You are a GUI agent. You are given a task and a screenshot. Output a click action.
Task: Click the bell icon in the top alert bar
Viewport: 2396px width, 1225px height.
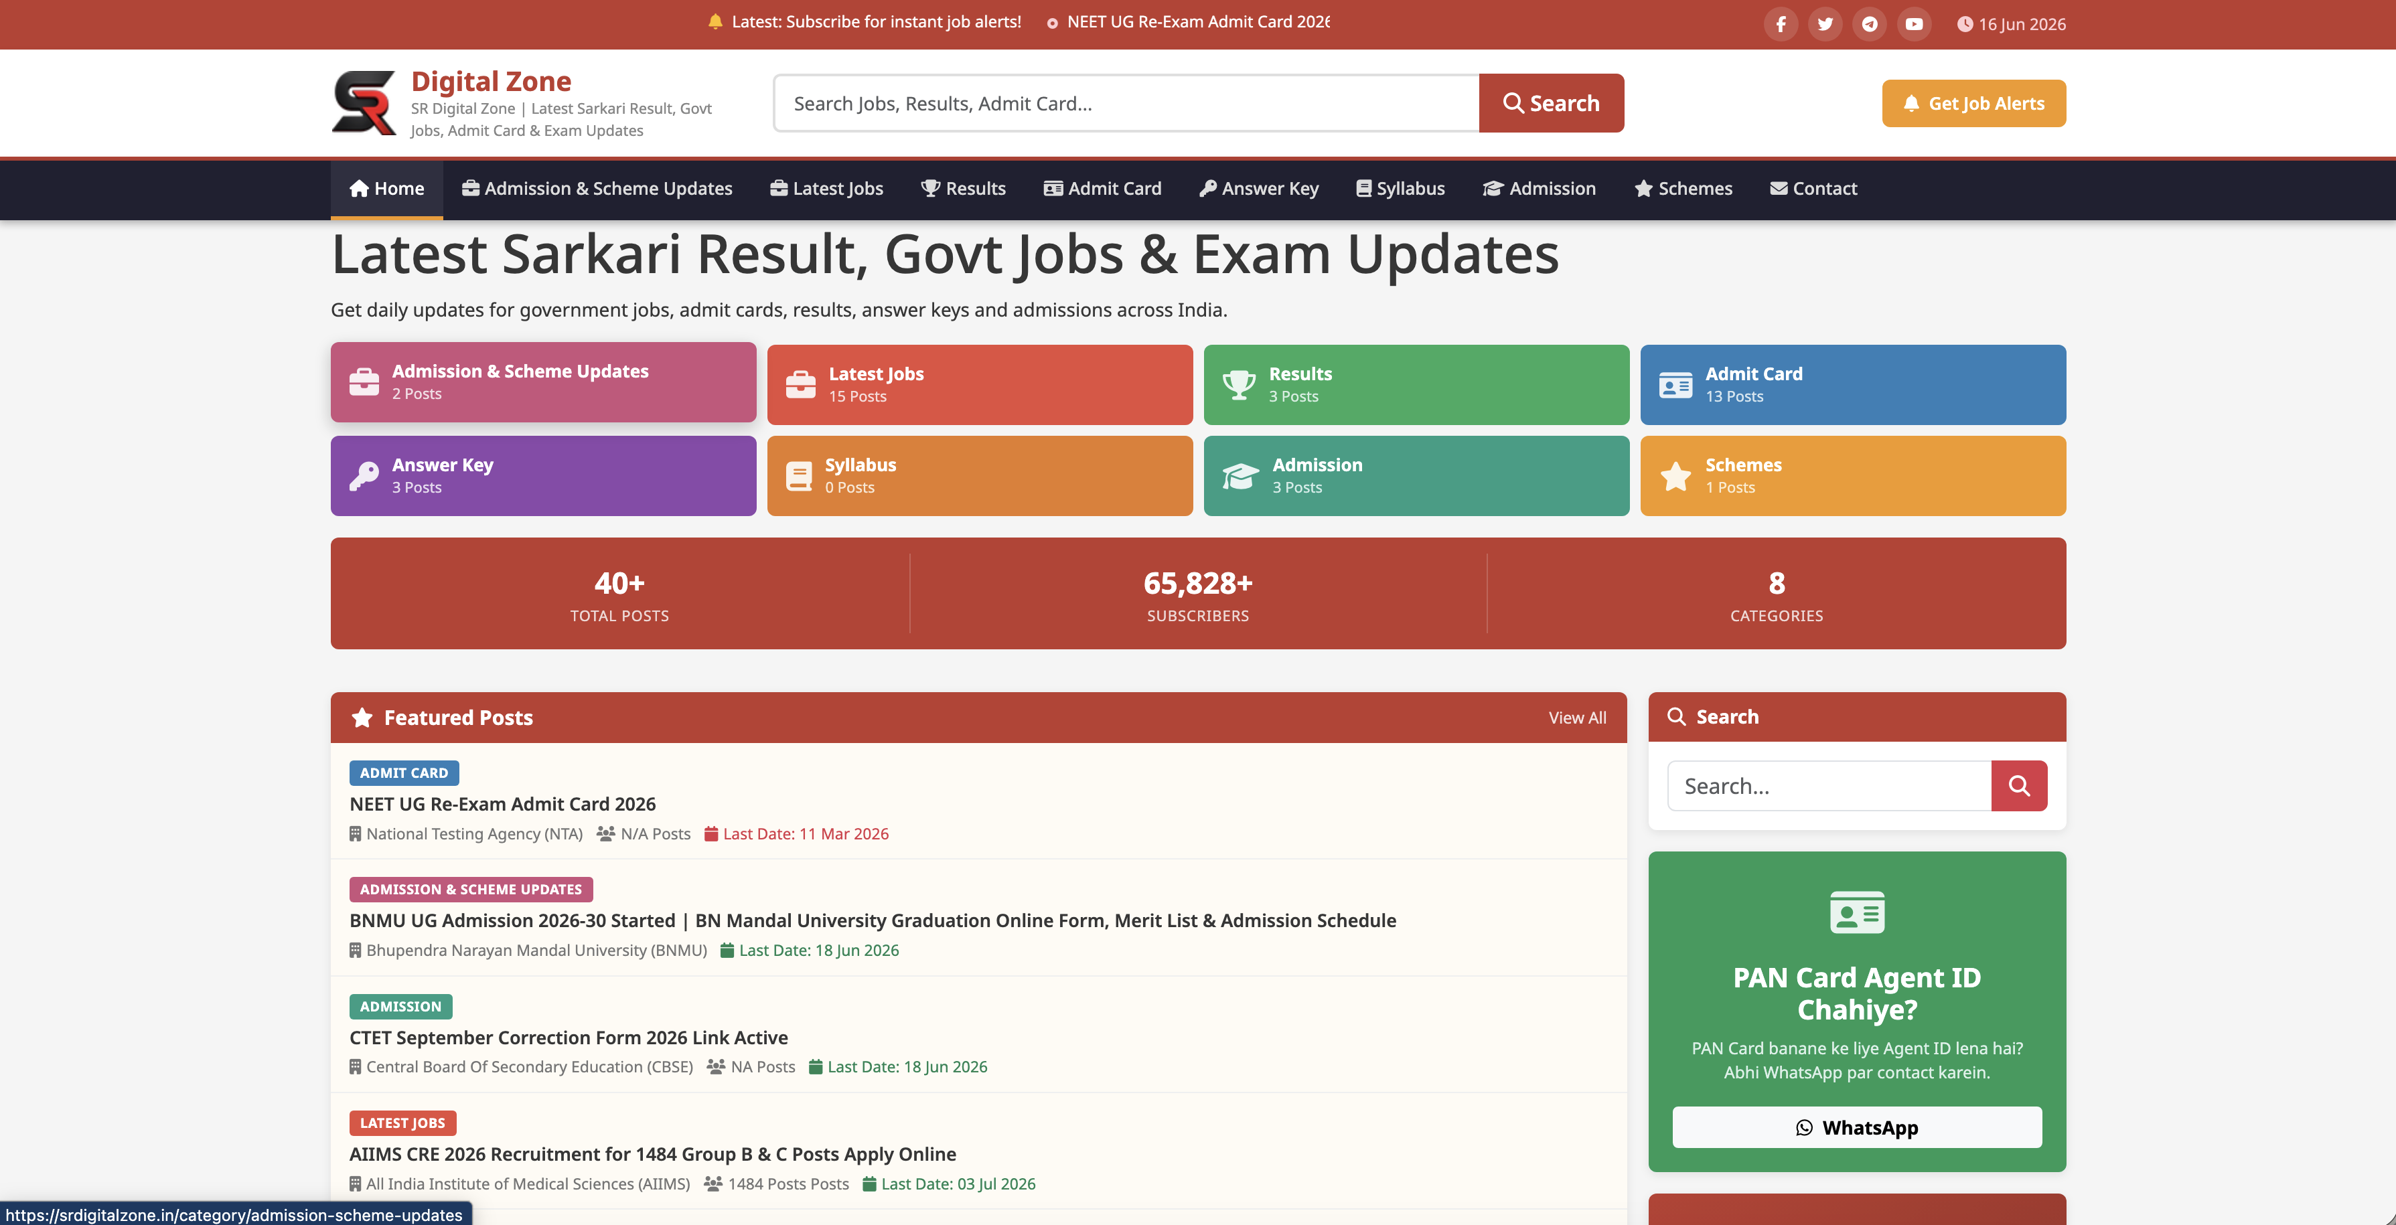coord(715,21)
